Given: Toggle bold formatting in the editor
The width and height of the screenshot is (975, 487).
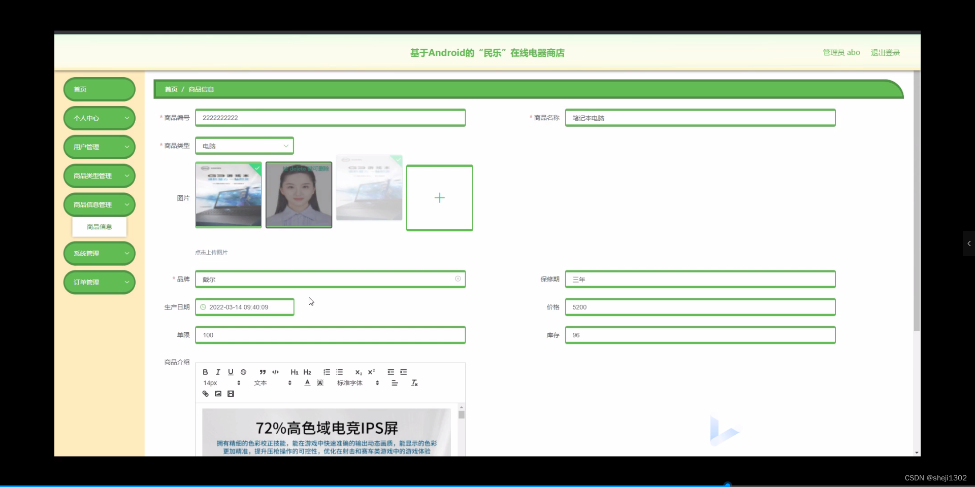Looking at the screenshot, I should tap(205, 372).
